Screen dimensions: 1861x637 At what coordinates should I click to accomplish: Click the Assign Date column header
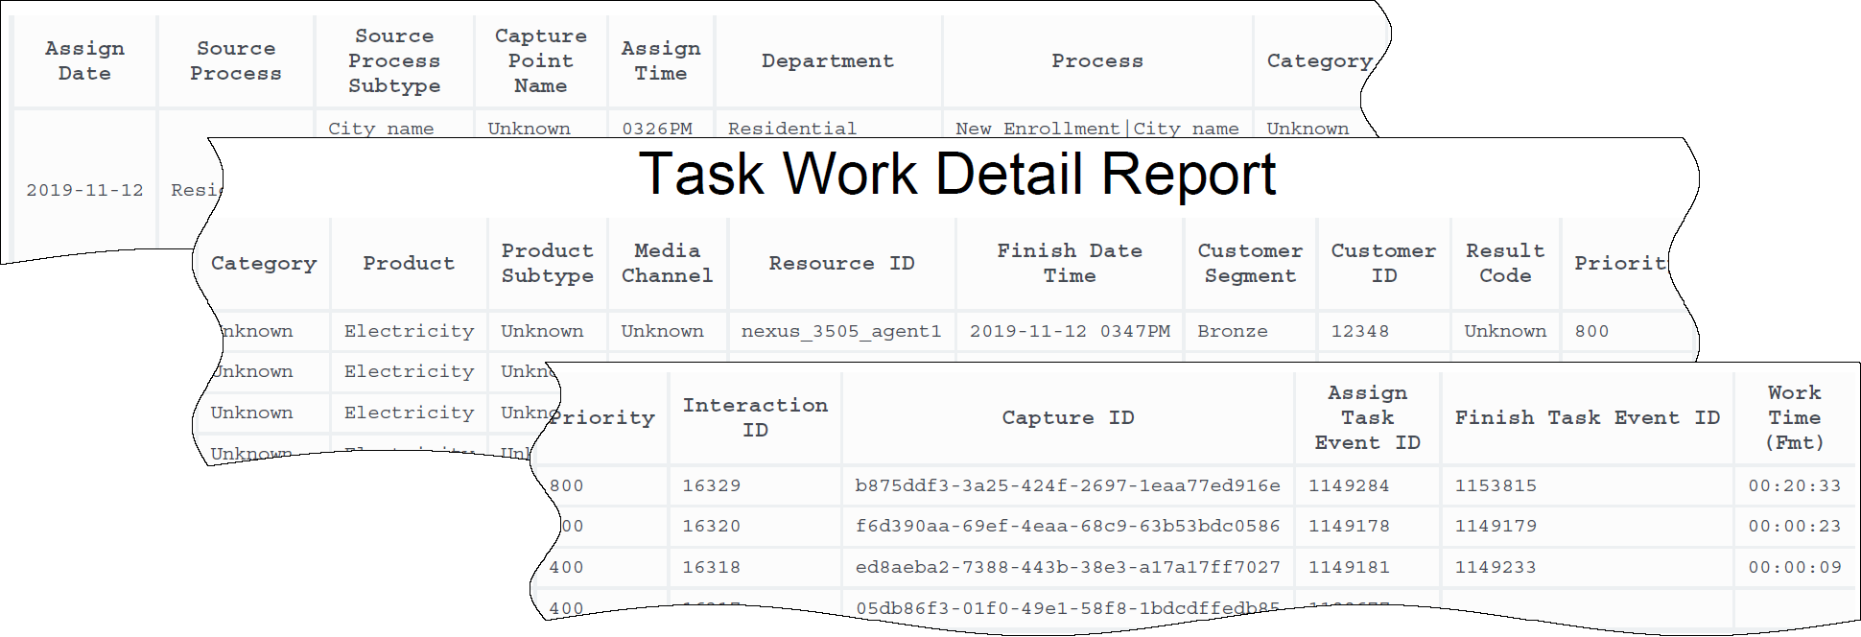click(x=84, y=60)
